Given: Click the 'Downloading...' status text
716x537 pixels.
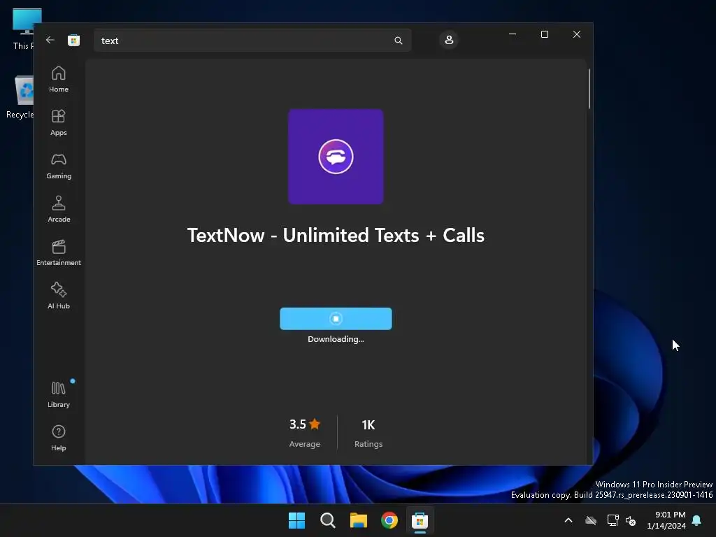Looking at the screenshot, I should coord(336,339).
